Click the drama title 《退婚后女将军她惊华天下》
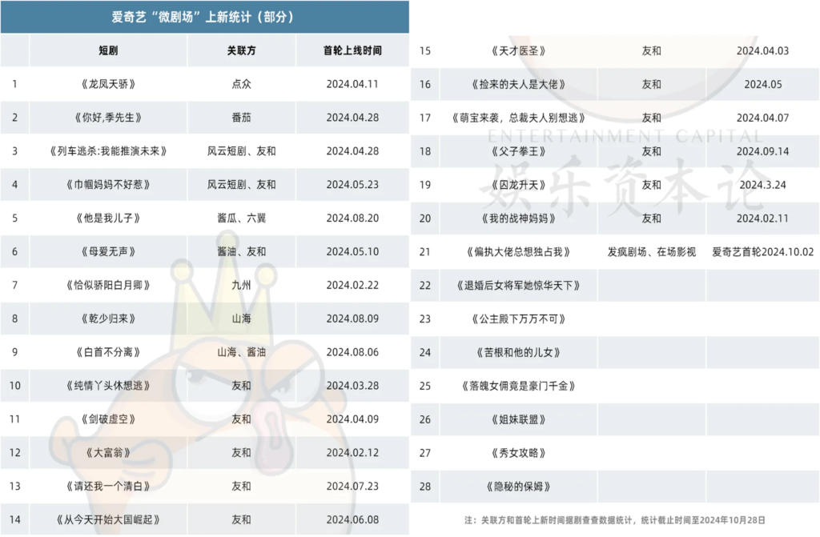The image size is (820, 537). coord(518,286)
